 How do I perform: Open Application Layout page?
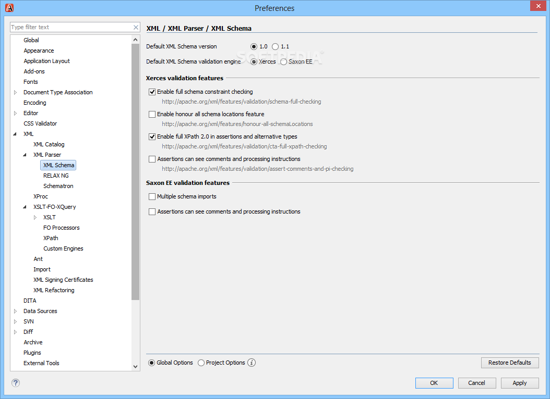click(x=46, y=61)
